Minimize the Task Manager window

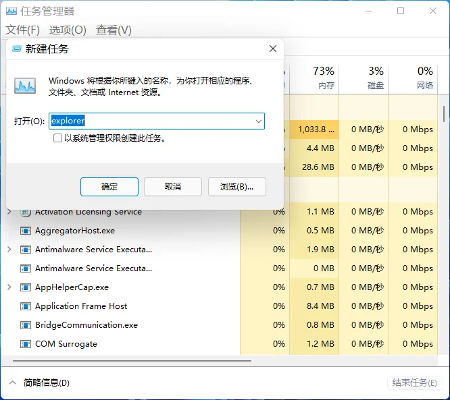[369, 11]
